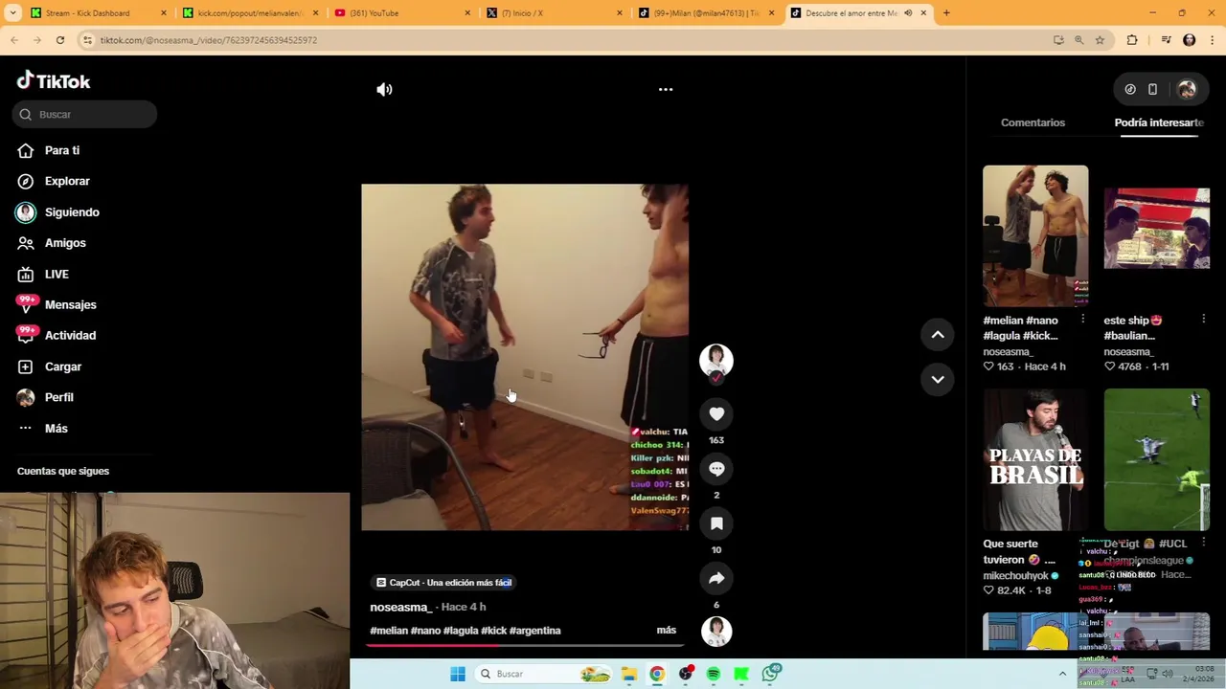Open the tab search dropdown arrow
Image resolution: width=1226 pixels, height=689 pixels.
coord(12,13)
